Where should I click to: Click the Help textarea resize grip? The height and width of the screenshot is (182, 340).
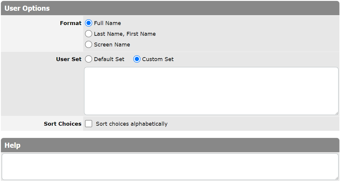point(336,178)
